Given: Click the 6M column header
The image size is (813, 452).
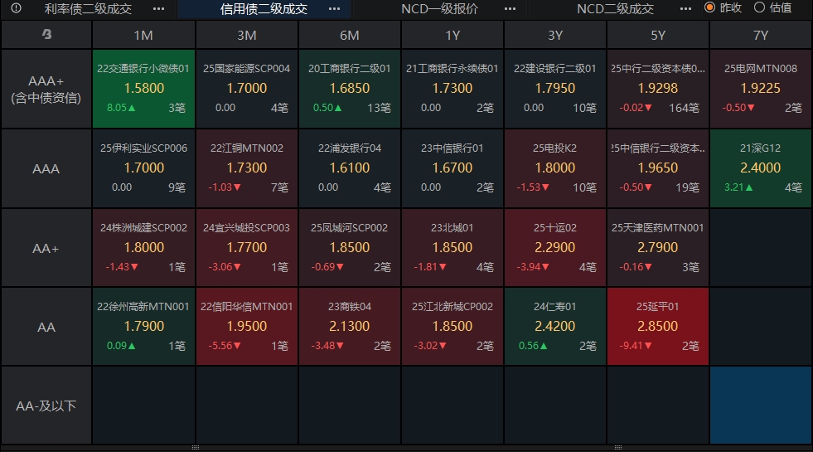Looking at the screenshot, I should (x=350, y=35).
